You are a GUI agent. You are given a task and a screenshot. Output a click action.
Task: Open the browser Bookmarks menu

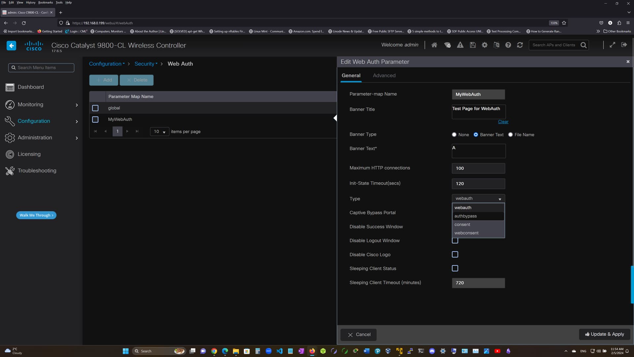coord(46,2)
